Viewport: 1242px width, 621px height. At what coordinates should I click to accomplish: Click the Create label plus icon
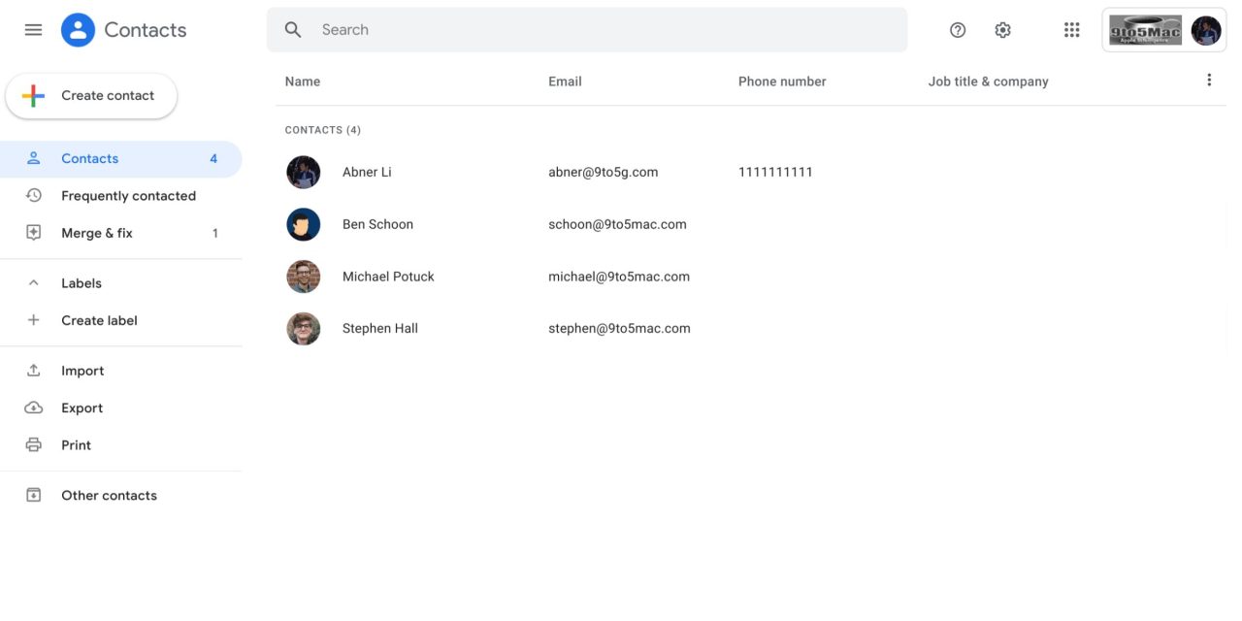[34, 320]
